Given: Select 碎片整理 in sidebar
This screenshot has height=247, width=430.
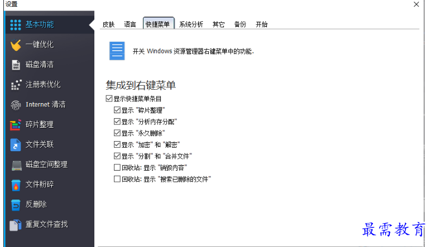Looking at the screenshot, I should (50, 124).
